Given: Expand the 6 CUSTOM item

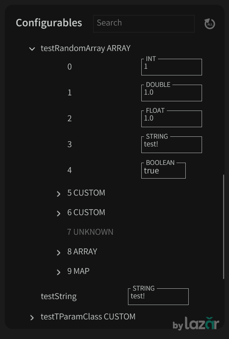Looking at the screenshot, I should click(58, 213).
